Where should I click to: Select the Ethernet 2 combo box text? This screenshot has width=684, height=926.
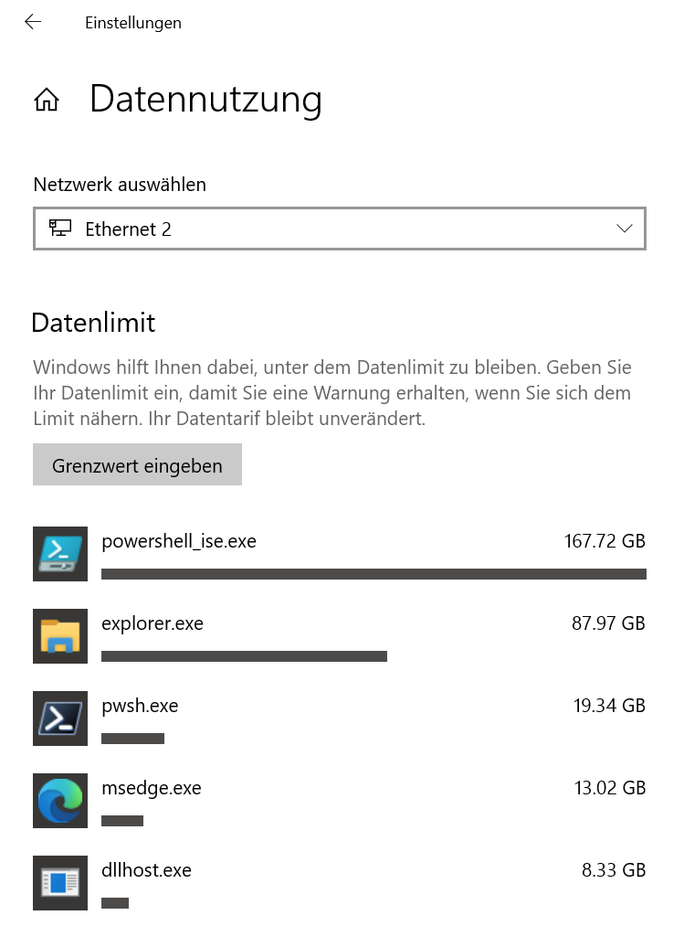(128, 229)
